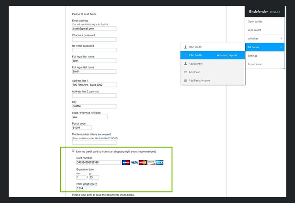The image size is (295, 203).
Task: Click the 'Please fill in all fields.' text
Action: (84, 14)
